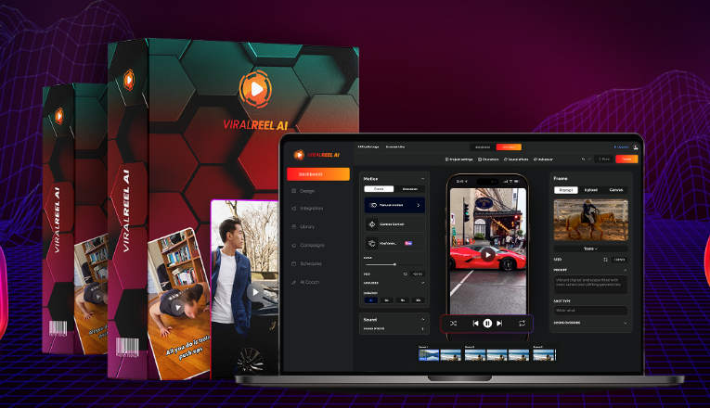Switch to the dark right toggle in Motion panel
The width and height of the screenshot is (710, 408).
point(410,189)
